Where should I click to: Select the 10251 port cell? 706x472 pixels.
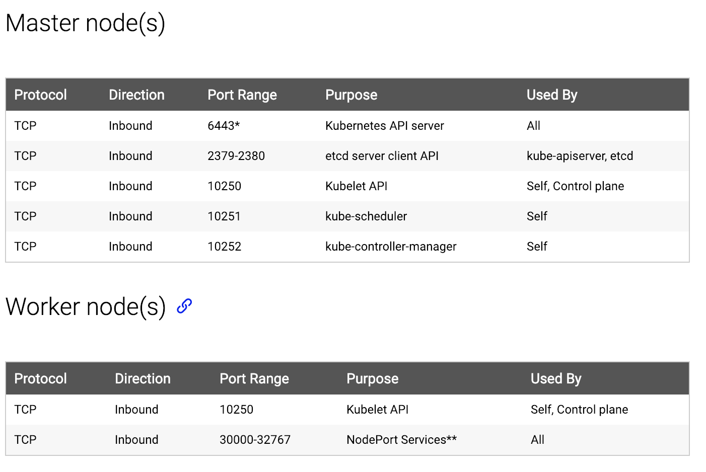pos(224,216)
